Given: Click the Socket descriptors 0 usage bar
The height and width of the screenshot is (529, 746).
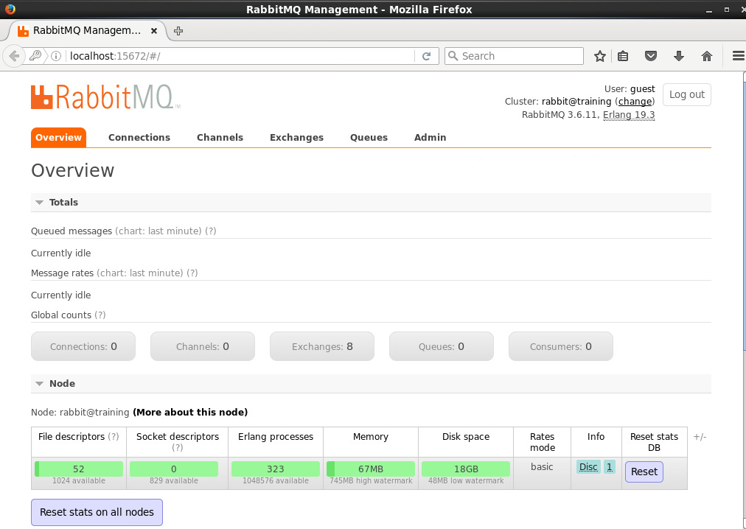Looking at the screenshot, I should point(174,469).
